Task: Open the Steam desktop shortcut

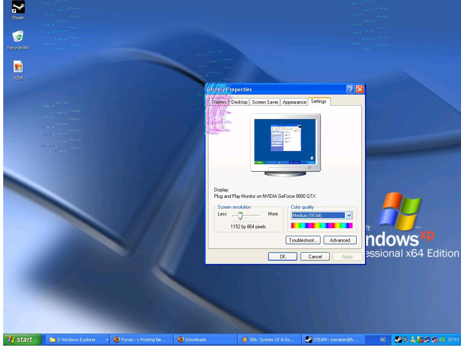Action: pos(18,10)
